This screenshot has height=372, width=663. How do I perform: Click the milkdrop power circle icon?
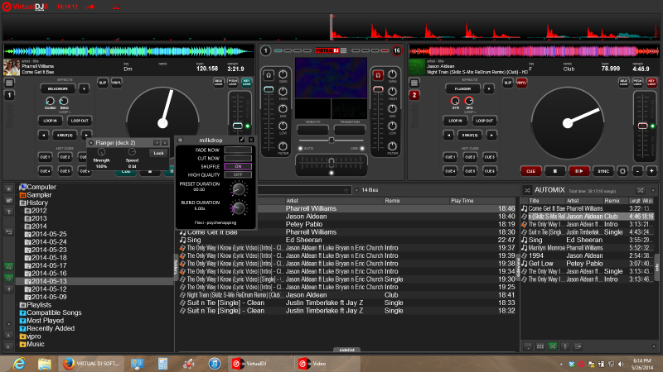pyautogui.click(x=181, y=140)
